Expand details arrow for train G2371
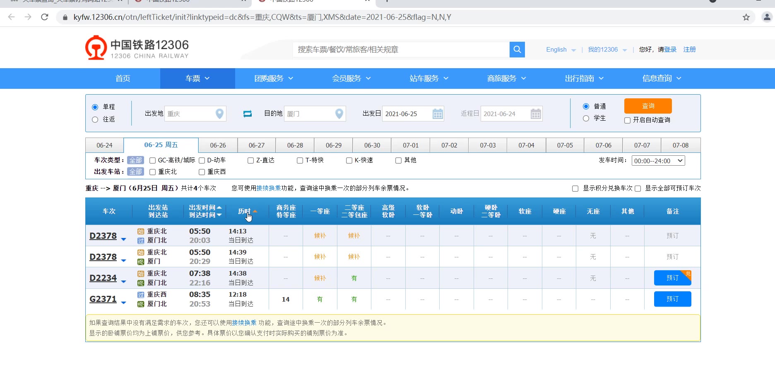The image size is (775, 390). pos(123,302)
